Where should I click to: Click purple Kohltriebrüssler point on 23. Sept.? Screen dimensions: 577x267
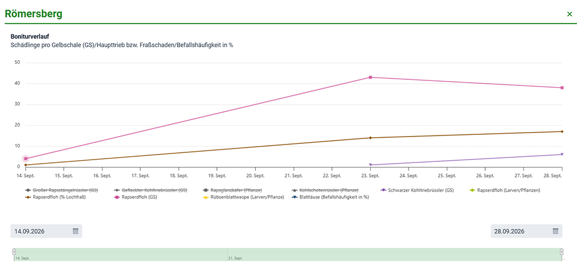(x=371, y=165)
